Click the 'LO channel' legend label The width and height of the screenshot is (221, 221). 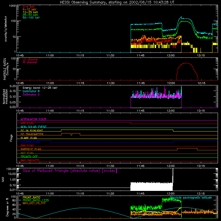click(x=30, y=59)
